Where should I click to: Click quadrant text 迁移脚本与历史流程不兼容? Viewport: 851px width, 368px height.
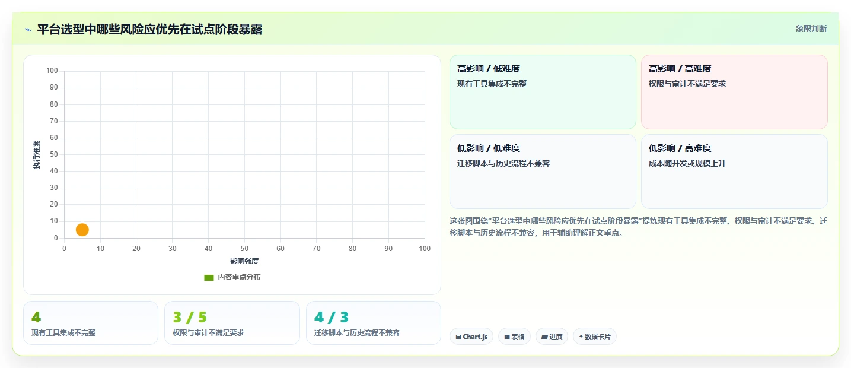click(x=503, y=163)
